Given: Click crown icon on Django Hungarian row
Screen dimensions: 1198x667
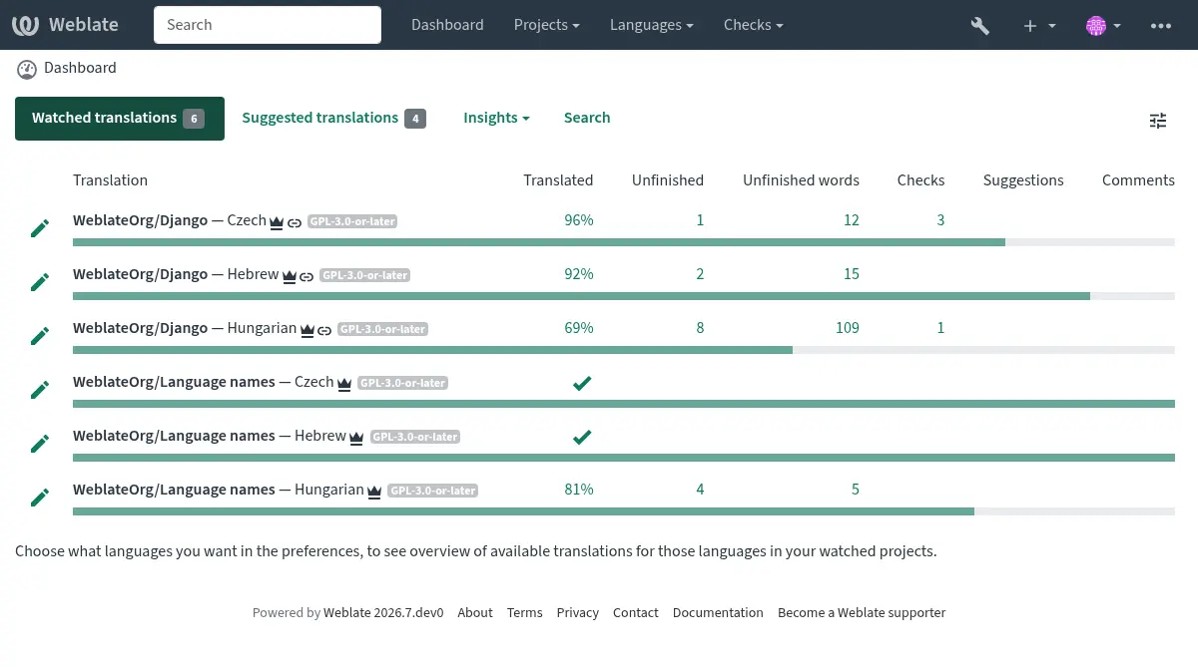Looking at the screenshot, I should point(307,330).
